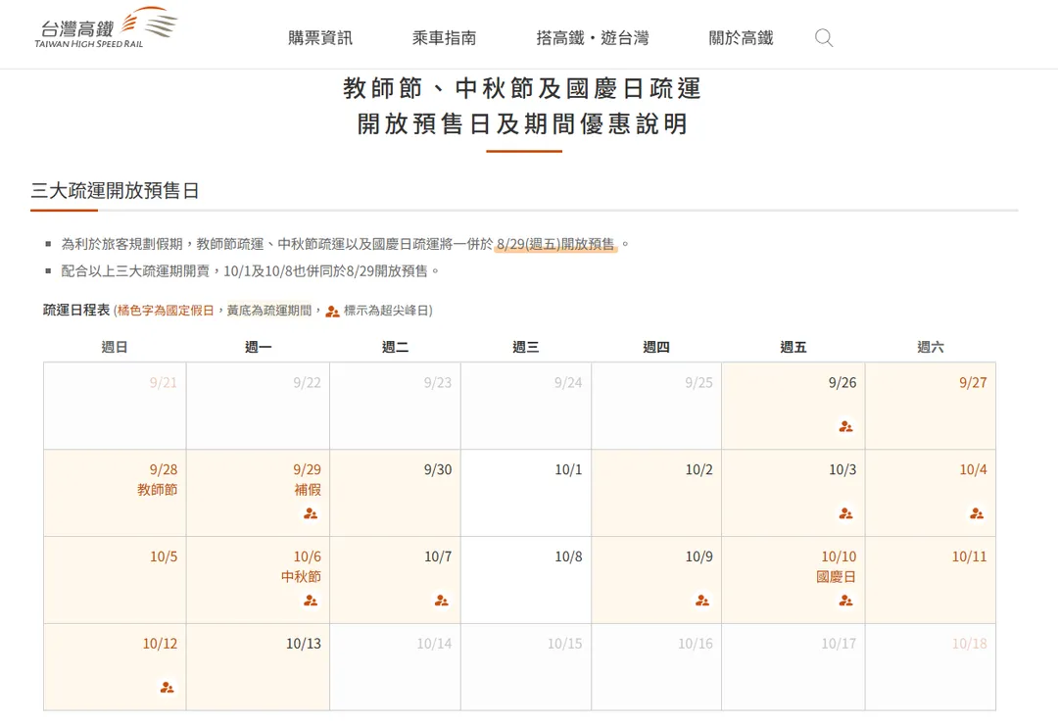The height and width of the screenshot is (725, 1058).
Task: Click the 9/28 date label
Action: pyautogui.click(x=164, y=470)
